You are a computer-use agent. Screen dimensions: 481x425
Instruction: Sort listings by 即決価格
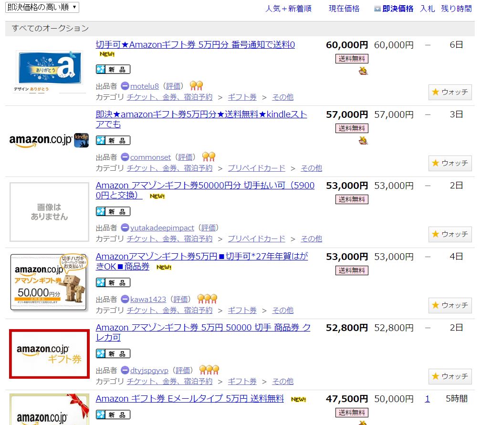click(398, 9)
